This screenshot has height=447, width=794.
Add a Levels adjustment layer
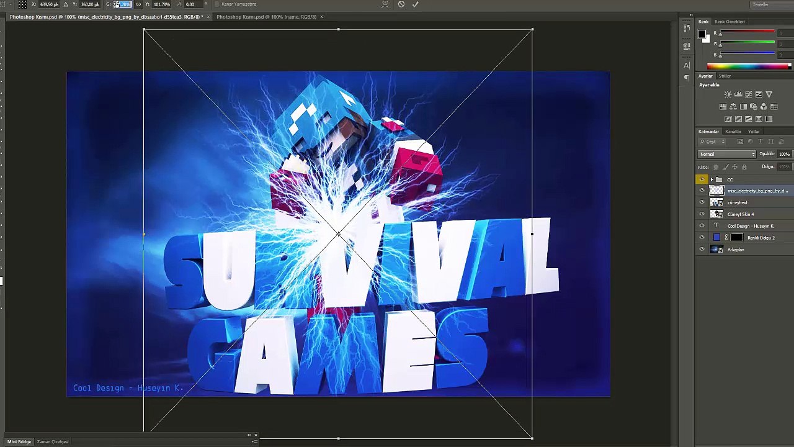[x=738, y=94]
